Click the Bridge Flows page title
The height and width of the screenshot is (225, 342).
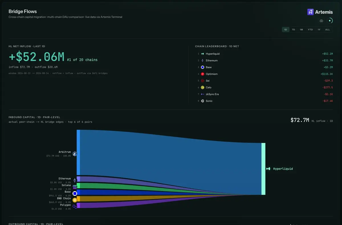click(23, 11)
